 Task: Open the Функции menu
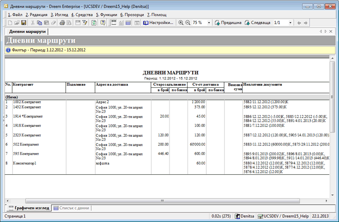[x=106, y=15]
